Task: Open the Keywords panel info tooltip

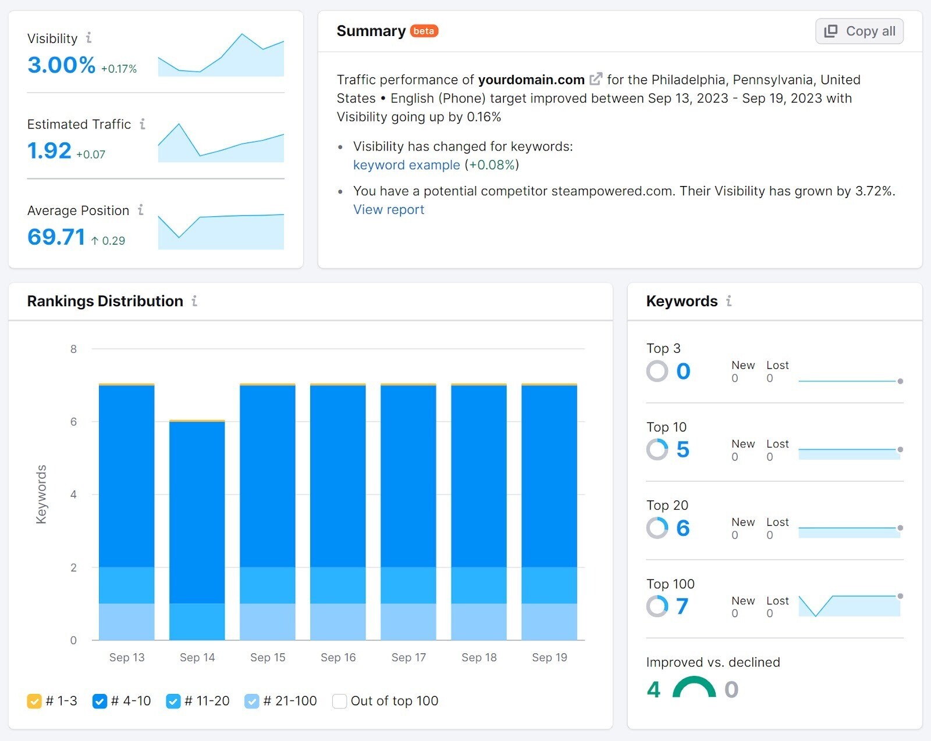Action: [x=729, y=301]
